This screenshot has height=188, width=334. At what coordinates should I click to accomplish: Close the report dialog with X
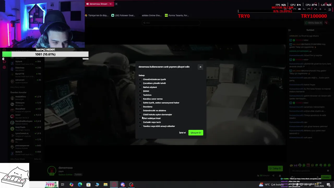coord(200,67)
